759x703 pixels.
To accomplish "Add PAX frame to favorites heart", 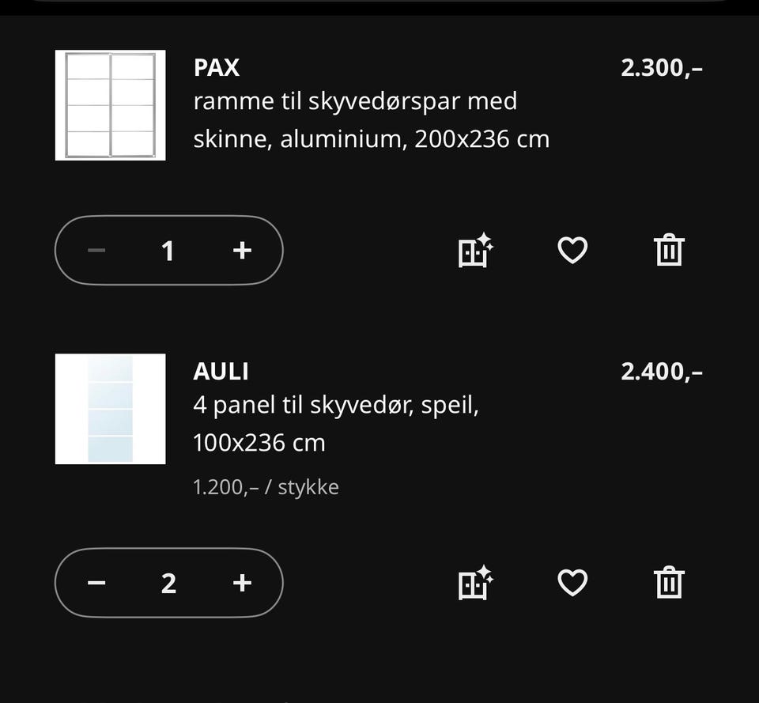I will (572, 251).
